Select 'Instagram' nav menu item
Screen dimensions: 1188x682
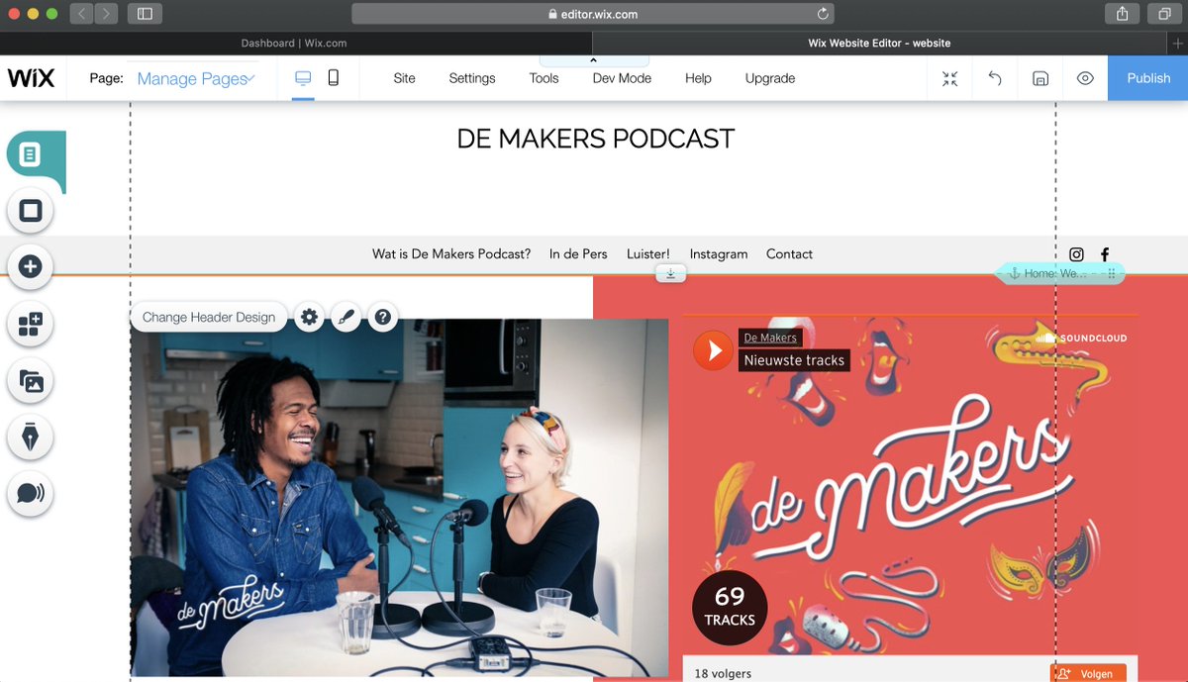click(x=719, y=254)
